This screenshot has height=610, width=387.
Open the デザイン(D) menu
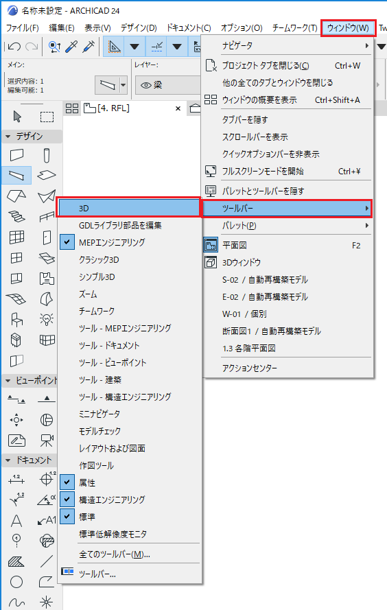pos(139,28)
